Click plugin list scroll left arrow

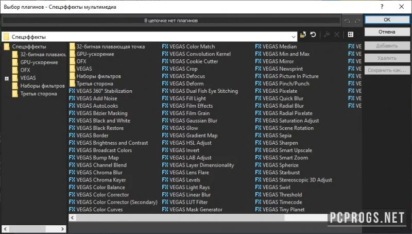pyautogui.click(x=73, y=218)
